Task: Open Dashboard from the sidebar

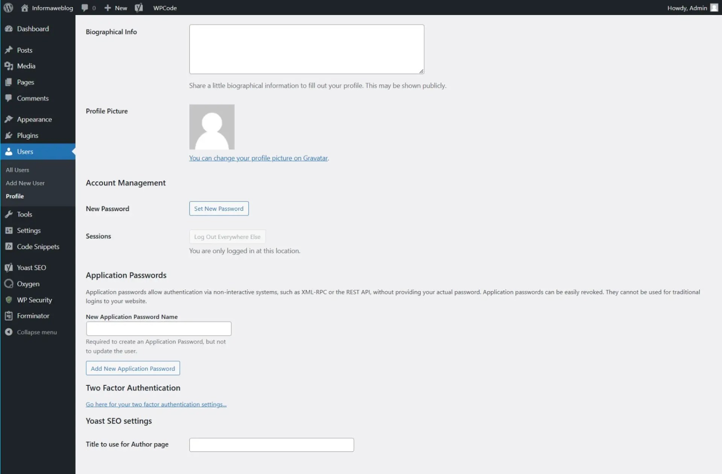Action: 33,29
